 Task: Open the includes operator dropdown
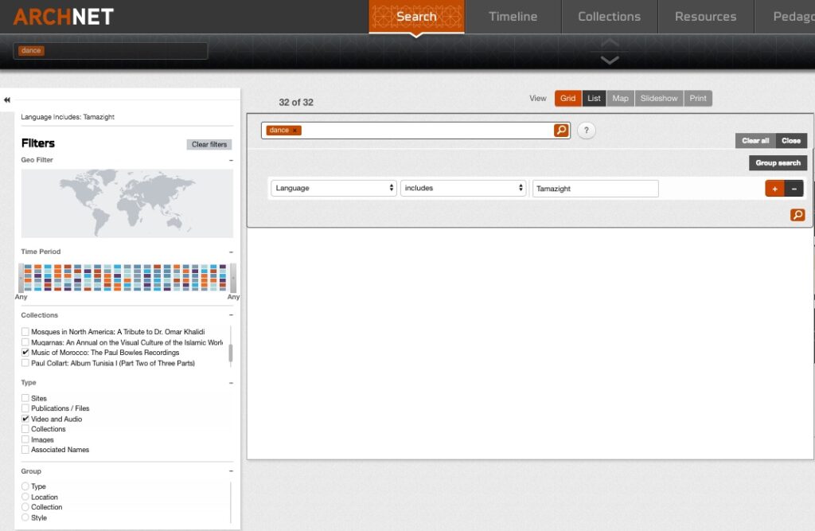pyautogui.click(x=463, y=188)
